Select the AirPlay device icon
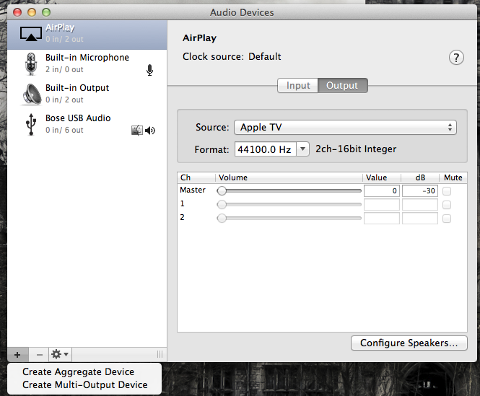Screen dimensions: 480x396 (31, 34)
